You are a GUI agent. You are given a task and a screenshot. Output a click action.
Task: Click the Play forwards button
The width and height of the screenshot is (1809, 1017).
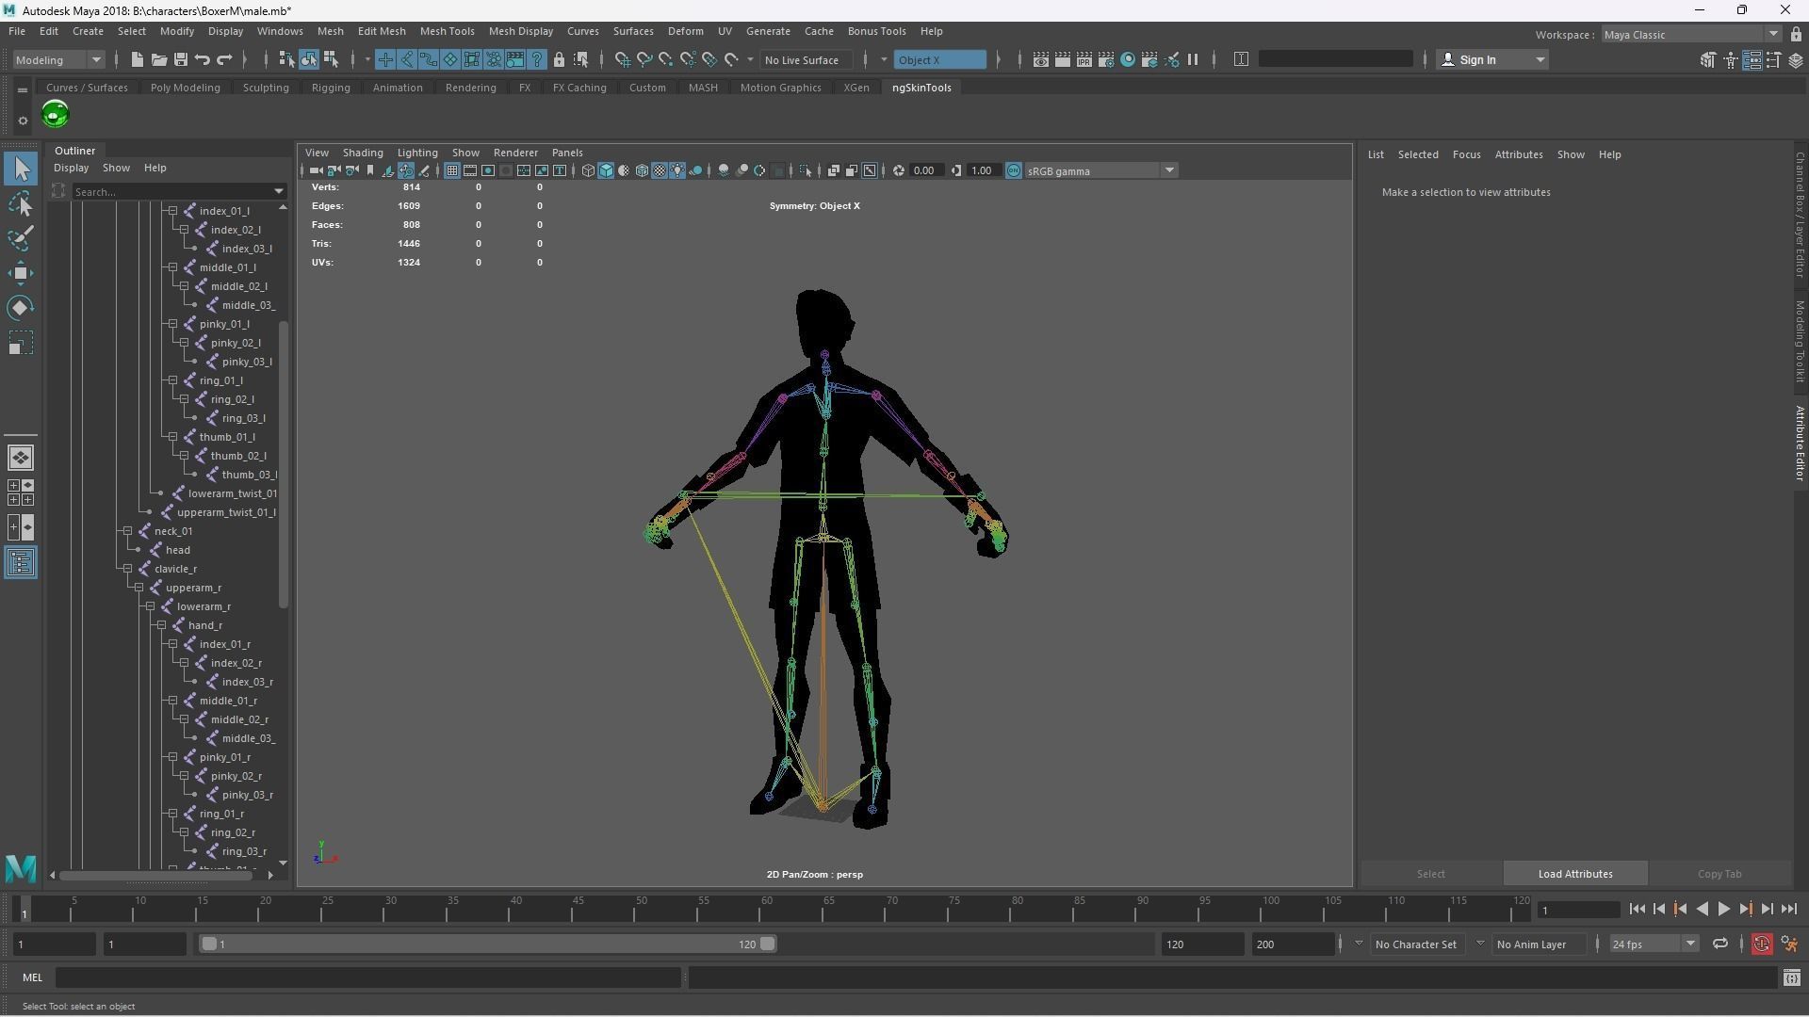1723,910
